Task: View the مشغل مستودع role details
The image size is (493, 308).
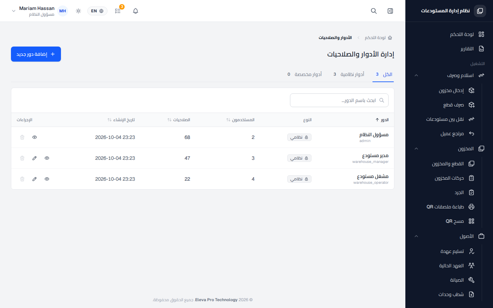Action: (47, 179)
